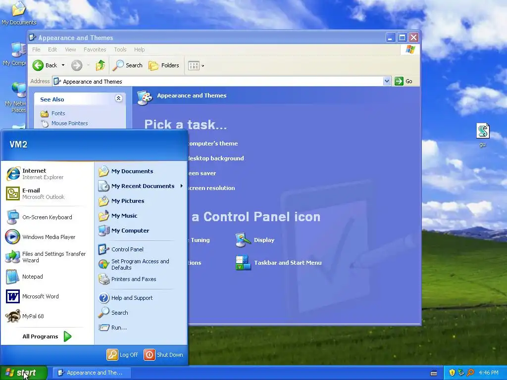Open Control Panel from Start menu
Screen dimensions: 507x380
pos(121,249)
